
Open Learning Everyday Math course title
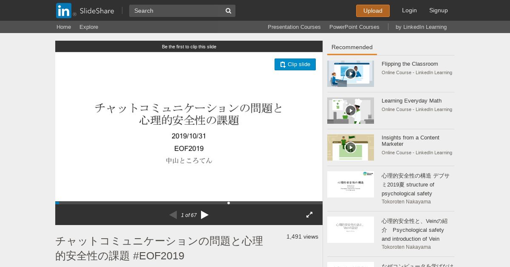tap(411, 101)
